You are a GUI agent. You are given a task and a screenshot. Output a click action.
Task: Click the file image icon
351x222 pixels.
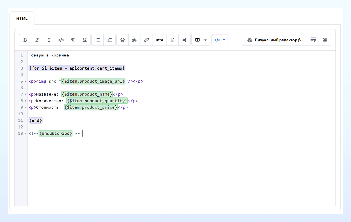pos(172,40)
